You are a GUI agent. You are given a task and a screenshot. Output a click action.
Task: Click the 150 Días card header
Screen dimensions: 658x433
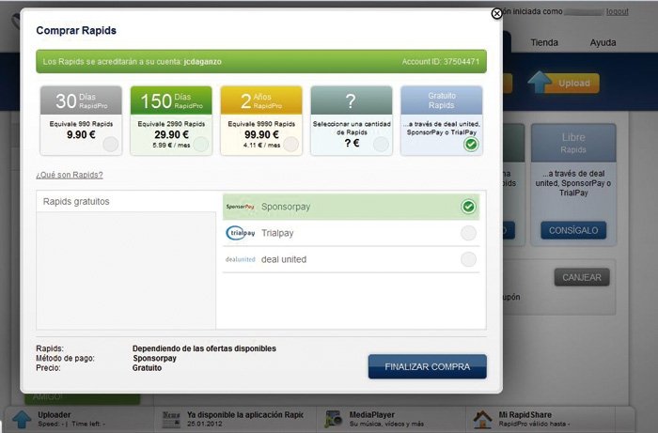point(171,101)
